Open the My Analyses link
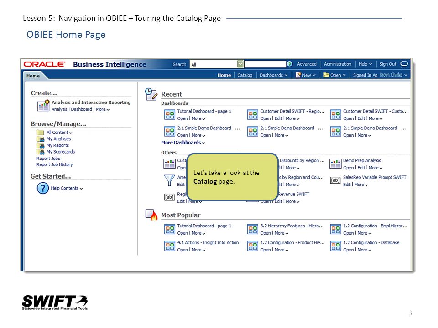Image resolution: width=438 pixels, height=328 pixels. click(59, 139)
